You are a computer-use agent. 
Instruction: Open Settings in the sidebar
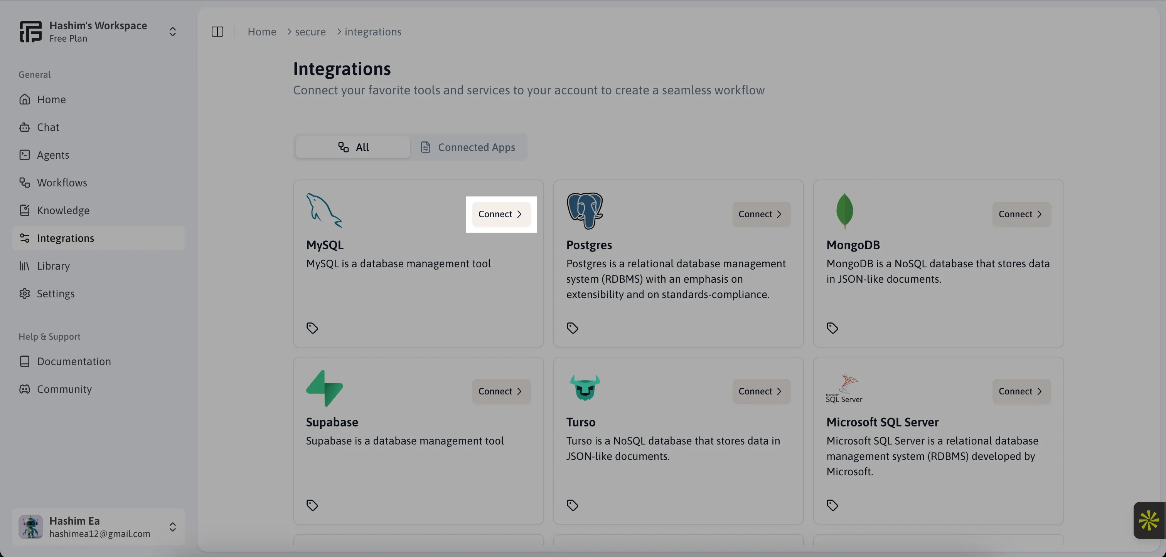[x=99, y=294]
